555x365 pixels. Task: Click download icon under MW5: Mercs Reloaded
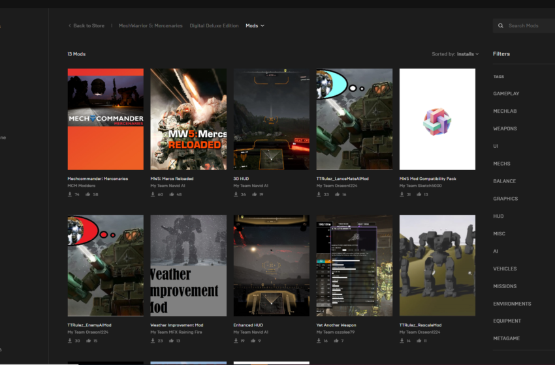(x=153, y=194)
